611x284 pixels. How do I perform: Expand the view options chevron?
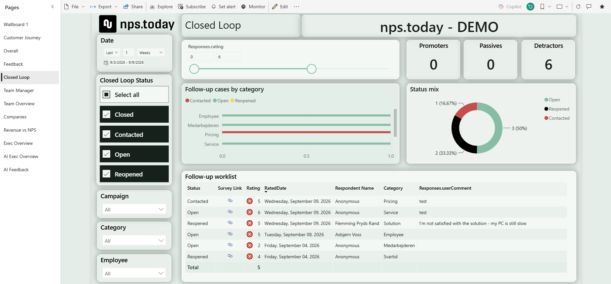pos(567,7)
